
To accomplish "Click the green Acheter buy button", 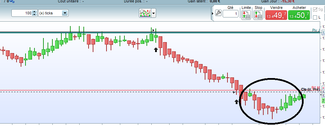I will point(299,15).
